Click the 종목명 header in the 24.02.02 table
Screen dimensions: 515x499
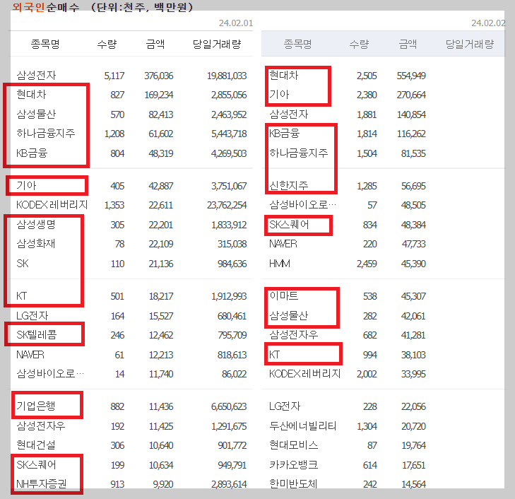[297, 44]
